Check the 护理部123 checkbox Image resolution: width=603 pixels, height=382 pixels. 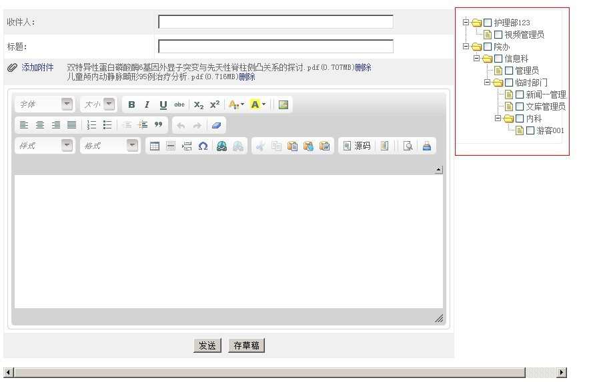pyautogui.click(x=488, y=23)
